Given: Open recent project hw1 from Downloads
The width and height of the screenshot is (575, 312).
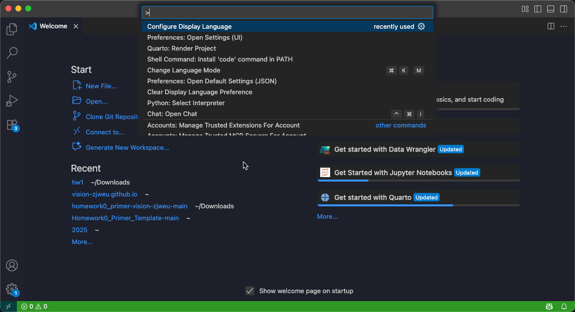Looking at the screenshot, I should coord(77,182).
